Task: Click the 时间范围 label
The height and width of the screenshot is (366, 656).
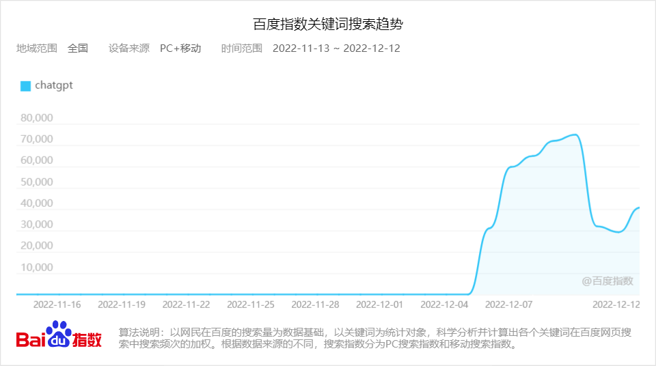Action: click(x=241, y=48)
